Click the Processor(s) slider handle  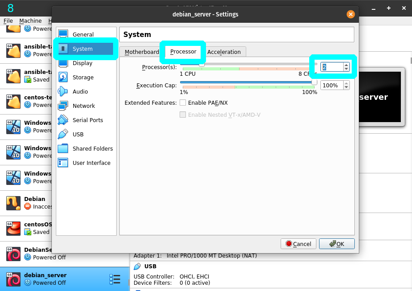[202, 64]
